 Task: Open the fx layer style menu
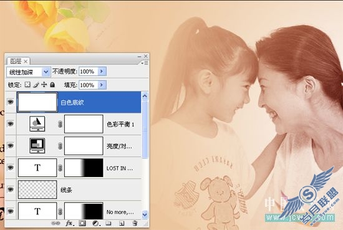(x=70, y=223)
